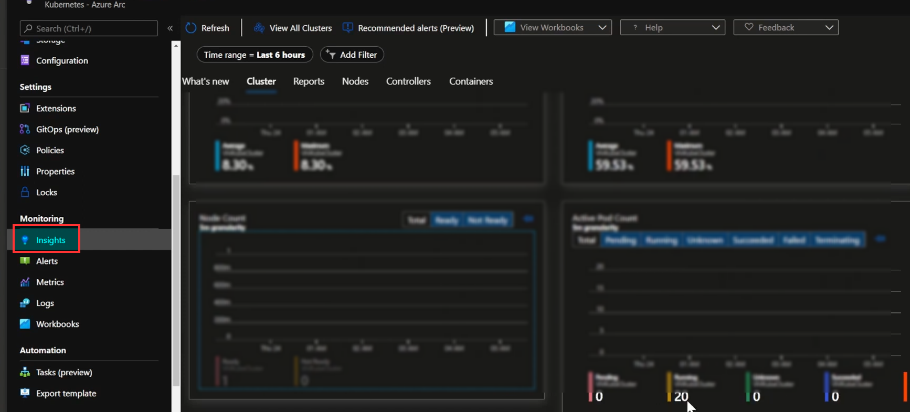This screenshot has width=910, height=412.
Task: Click the Configuration sidebar icon
Action: [25, 60]
